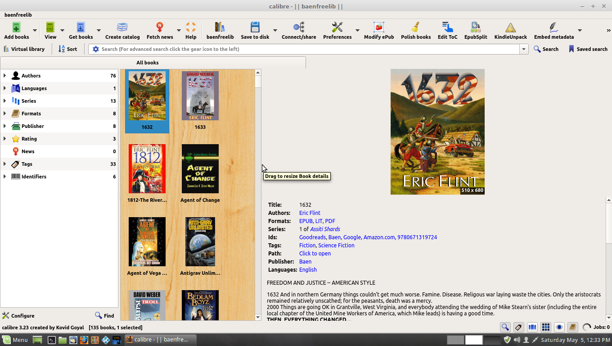Open the Eric Flint author link

tap(310, 213)
